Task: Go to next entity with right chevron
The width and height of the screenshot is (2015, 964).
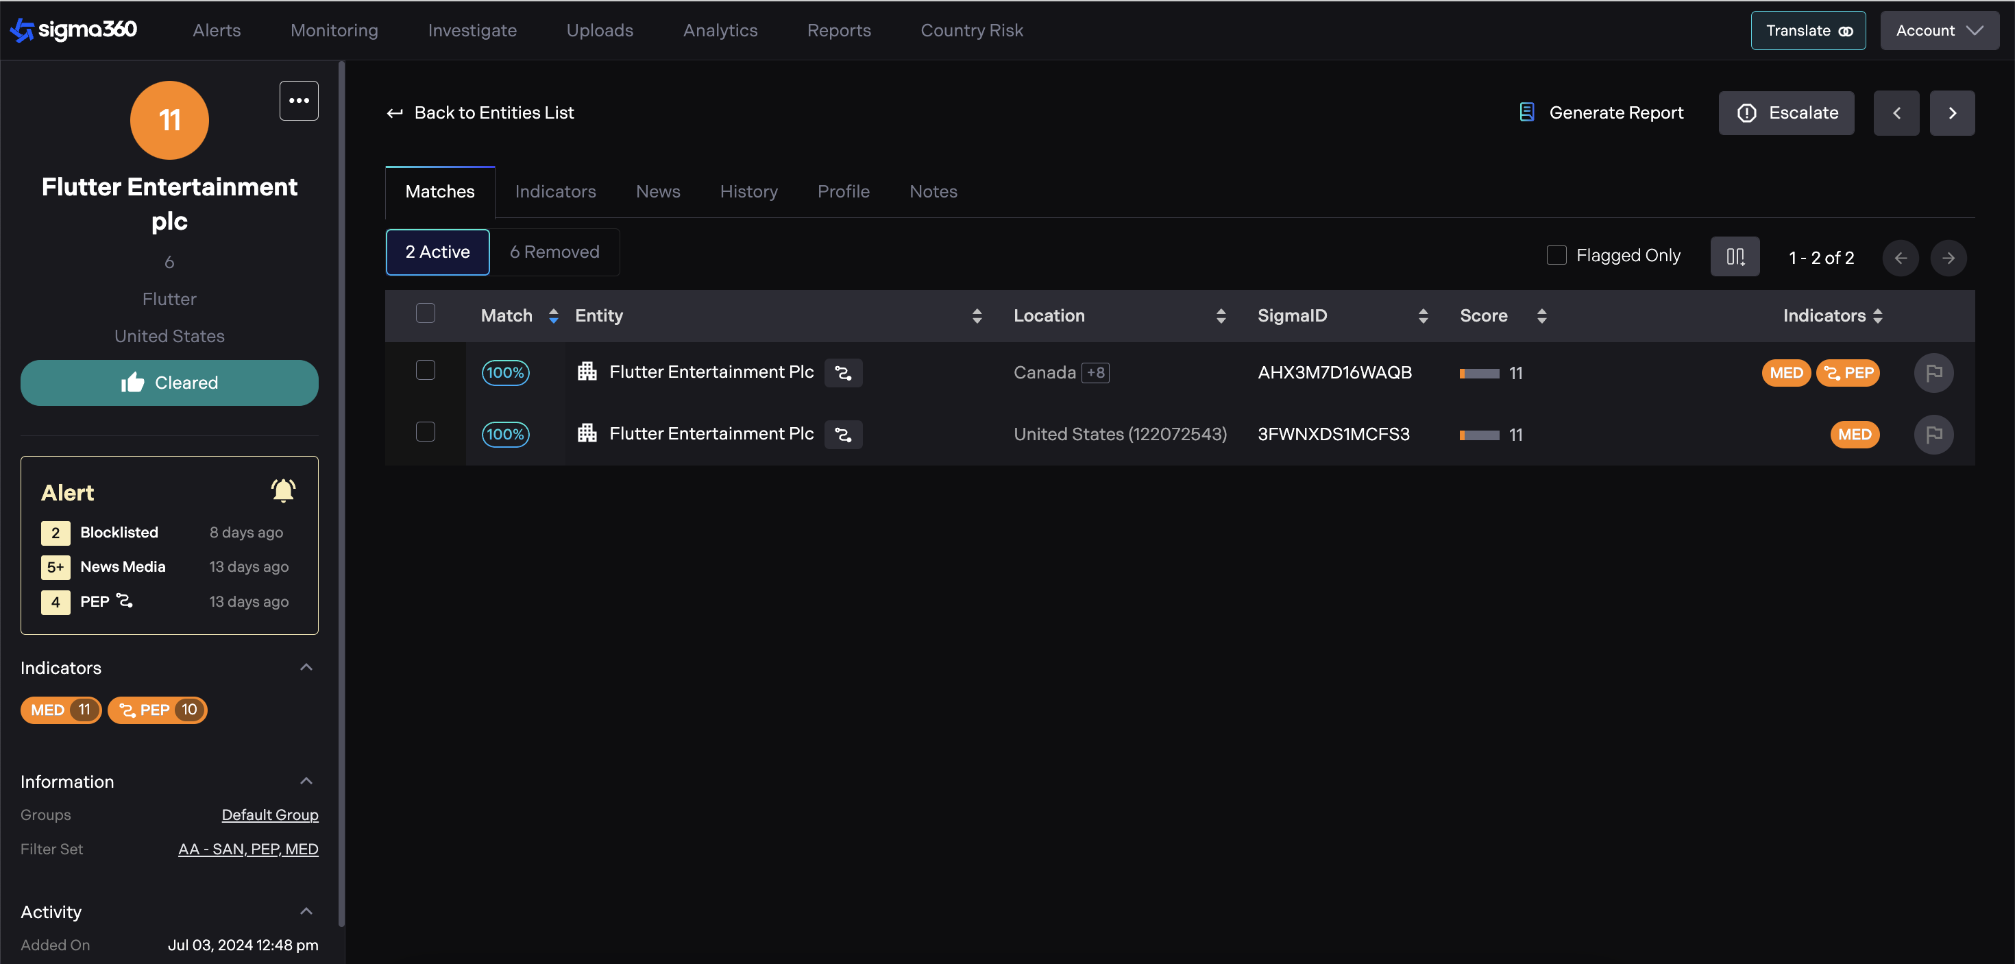Action: coord(1952,113)
